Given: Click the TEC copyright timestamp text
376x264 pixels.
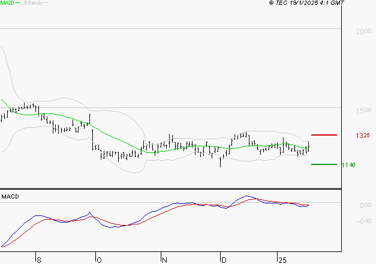Looking at the screenshot, I should 306,3.
